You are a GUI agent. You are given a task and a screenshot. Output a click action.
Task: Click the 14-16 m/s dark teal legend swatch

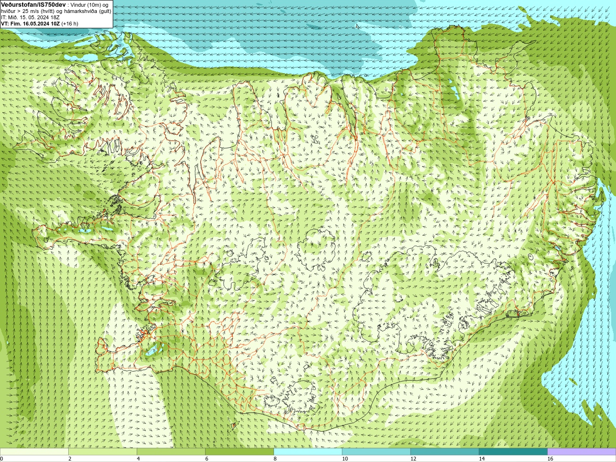(x=513, y=452)
